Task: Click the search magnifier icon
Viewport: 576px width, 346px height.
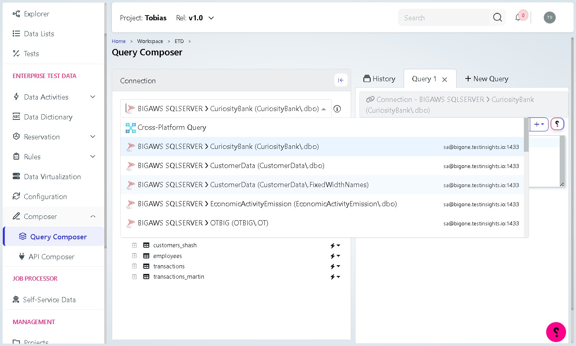Action: click(498, 18)
